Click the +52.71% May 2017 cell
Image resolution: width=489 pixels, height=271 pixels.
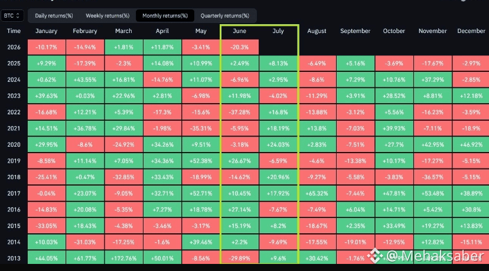(201, 193)
